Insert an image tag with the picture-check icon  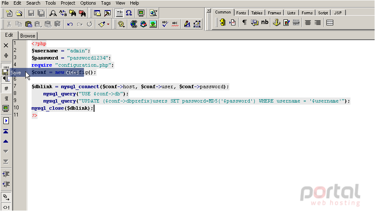pos(286,22)
